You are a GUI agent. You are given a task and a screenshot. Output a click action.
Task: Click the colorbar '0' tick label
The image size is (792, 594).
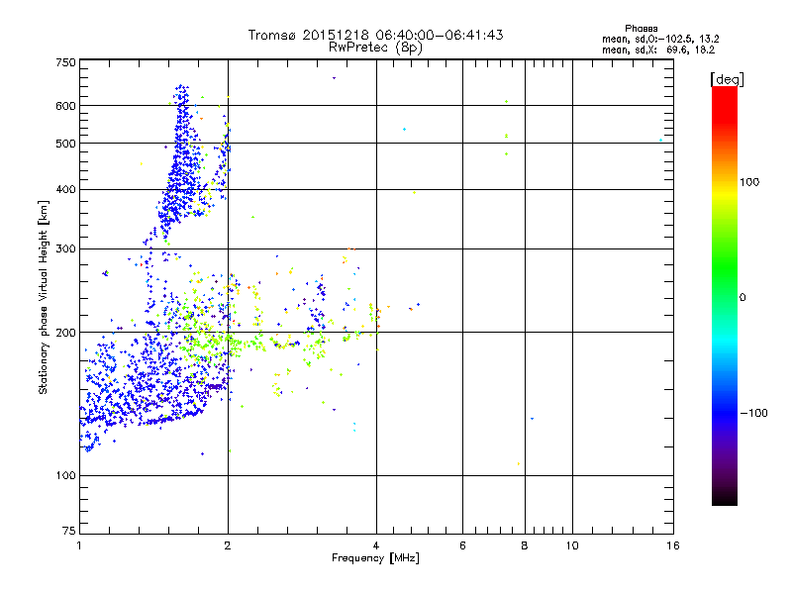click(x=742, y=298)
